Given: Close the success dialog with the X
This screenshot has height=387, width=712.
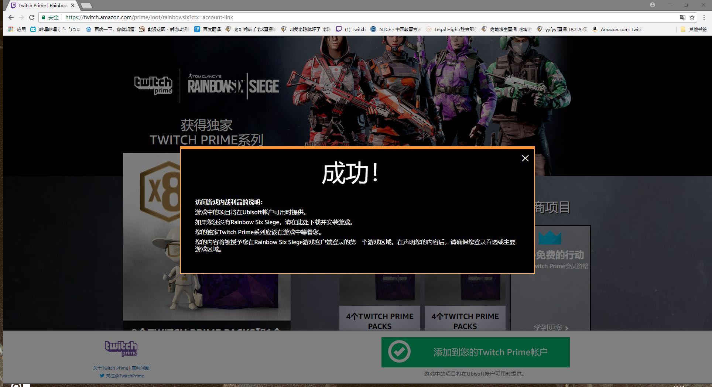Looking at the screenshot, I should (x=525, y=158).
